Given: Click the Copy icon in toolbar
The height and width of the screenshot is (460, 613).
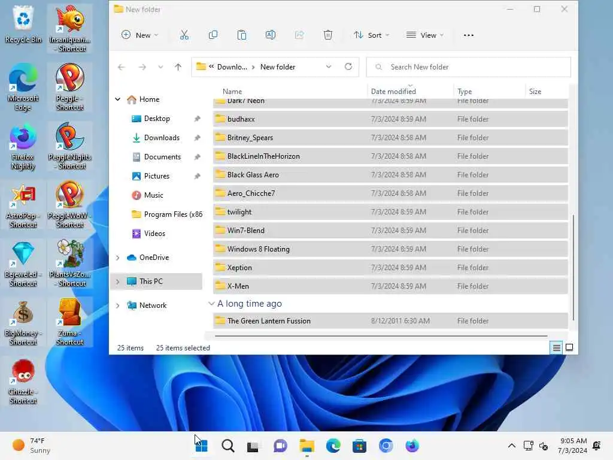Looking at the screenshot, I should point(213,35).
